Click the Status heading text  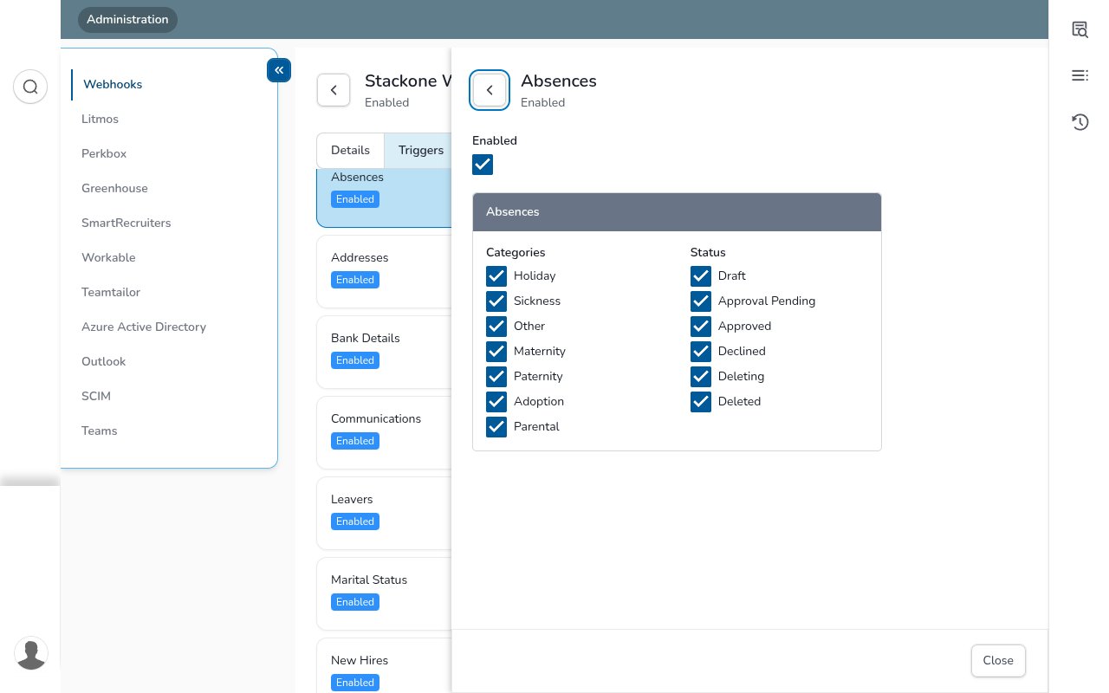click(x=708, y=252)
